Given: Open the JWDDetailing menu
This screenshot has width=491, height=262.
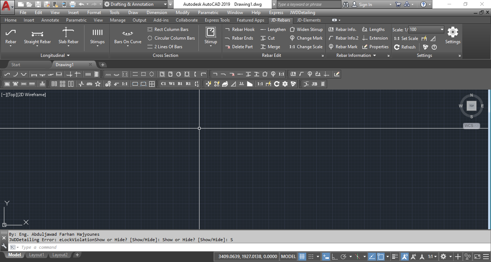Looking at the screenshot, I should click(x=302, y=13).
